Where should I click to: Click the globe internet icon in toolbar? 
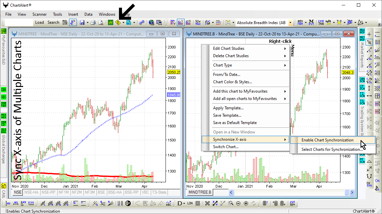151,22
